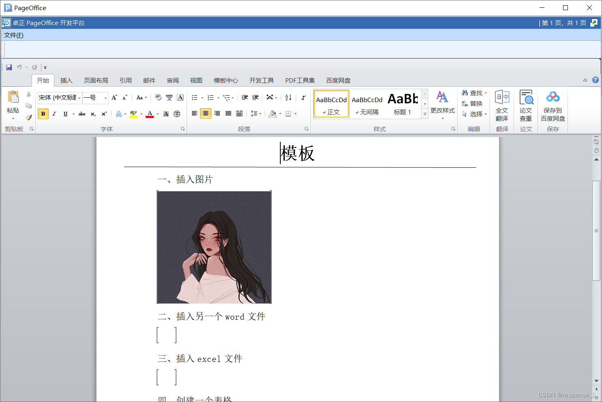
Task: Switch to the PDF工具集 tab
Action: 300,80
